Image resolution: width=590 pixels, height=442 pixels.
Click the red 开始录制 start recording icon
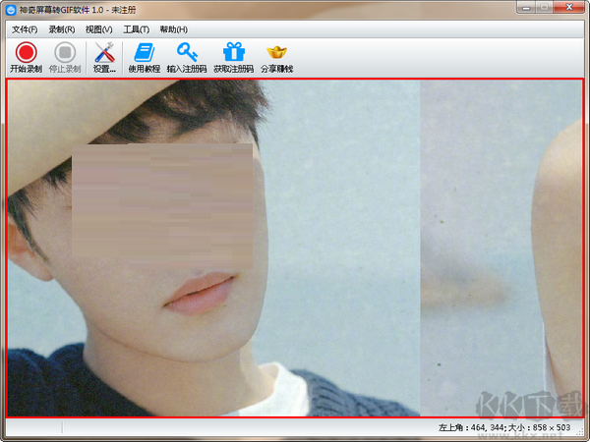point(25,53)
